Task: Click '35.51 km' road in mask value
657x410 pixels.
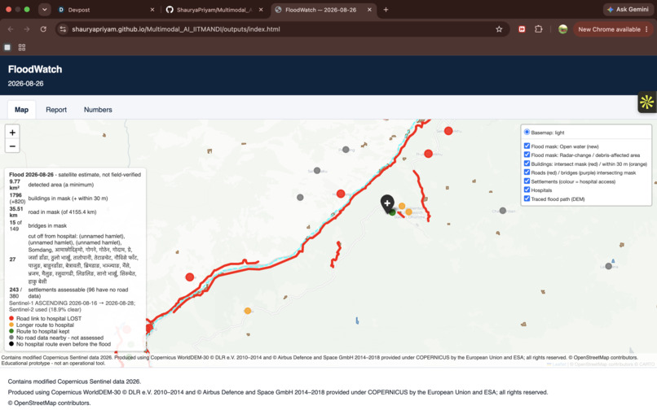Action: 16,212
